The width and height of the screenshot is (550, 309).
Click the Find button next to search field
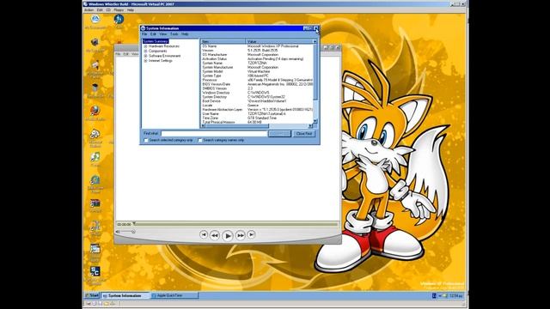pyautogui.click(x=279, y=134)
